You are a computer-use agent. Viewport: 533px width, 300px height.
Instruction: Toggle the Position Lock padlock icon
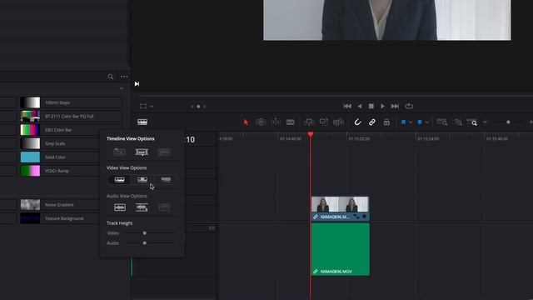pos(386,122)
